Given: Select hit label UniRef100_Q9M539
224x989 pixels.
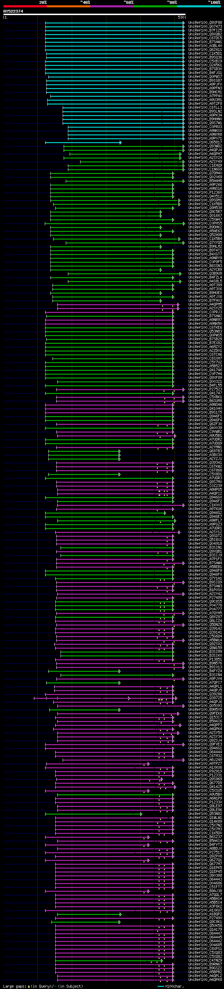Looking at the screenshot, I should 205,208.
